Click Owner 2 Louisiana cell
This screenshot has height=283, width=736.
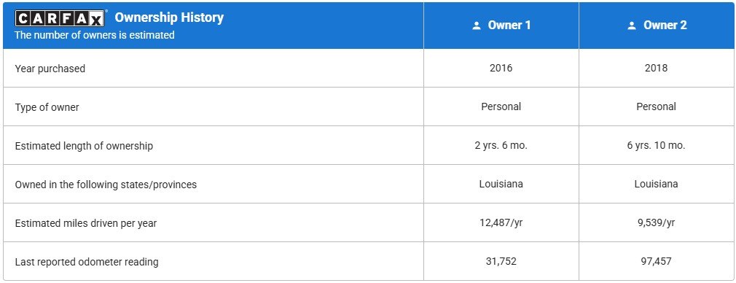pyautogui.click(x=656, y=184)
